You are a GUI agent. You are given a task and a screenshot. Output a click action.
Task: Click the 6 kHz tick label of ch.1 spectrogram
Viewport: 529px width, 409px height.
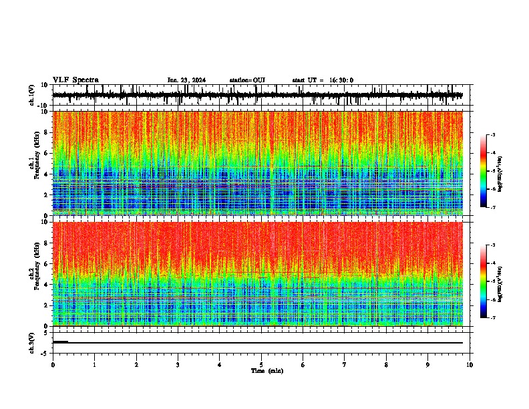(x=46, y=153)
